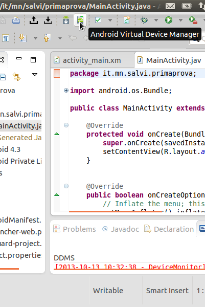Open the Problems tab
The height and width of the screenshot is (307, 205).
(75, 229)
